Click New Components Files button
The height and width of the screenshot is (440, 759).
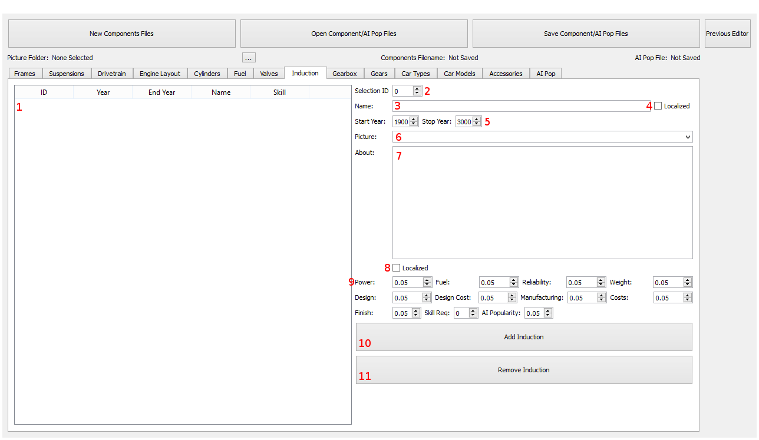click(x=121, y=34)
